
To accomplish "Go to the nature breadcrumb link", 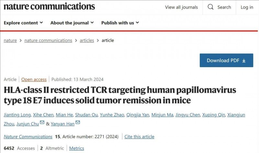I will click(10, 40).
